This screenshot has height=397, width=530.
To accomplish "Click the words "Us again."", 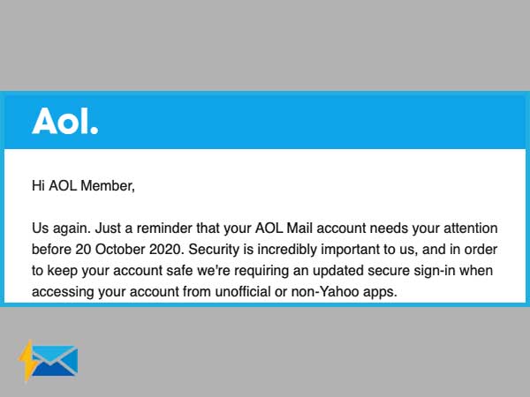I will [61, 228].
